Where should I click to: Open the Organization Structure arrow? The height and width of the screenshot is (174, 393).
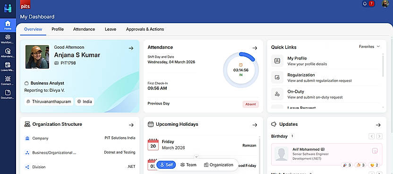click(131, 125)
